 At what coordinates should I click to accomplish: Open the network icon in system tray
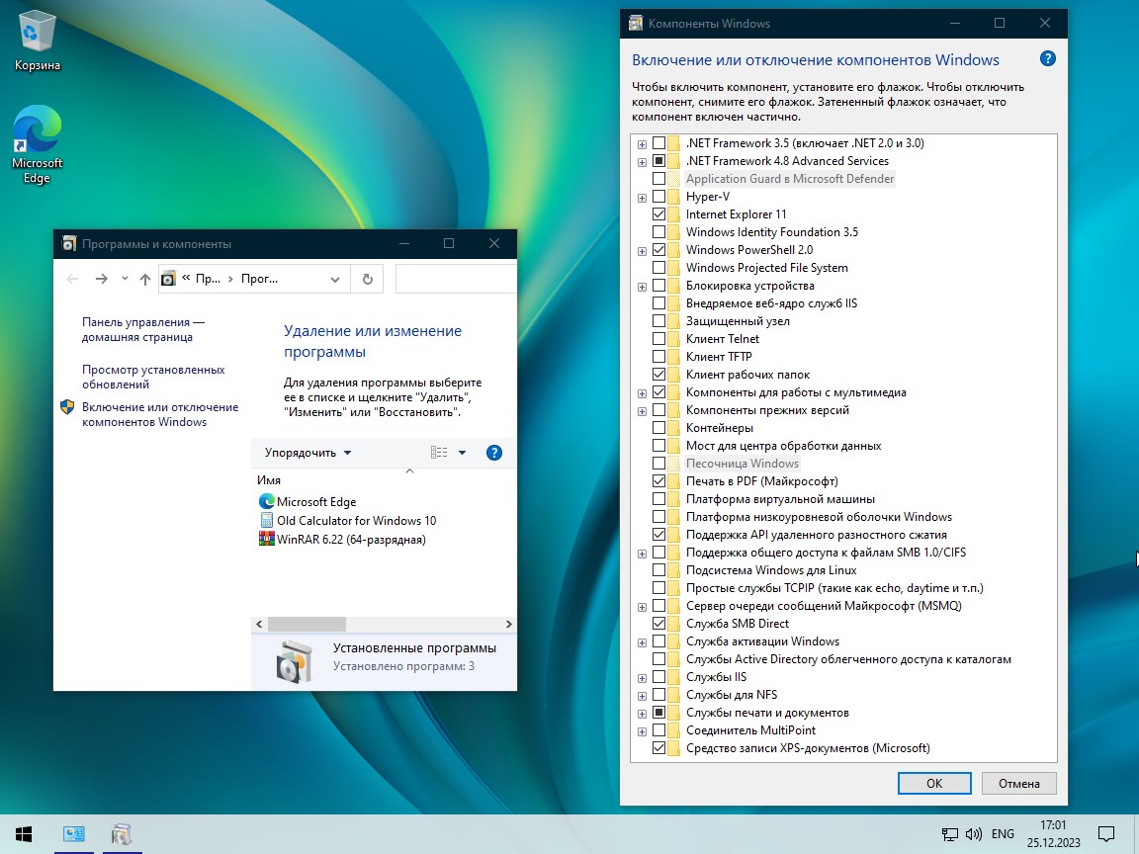click(x=949, y=833)
